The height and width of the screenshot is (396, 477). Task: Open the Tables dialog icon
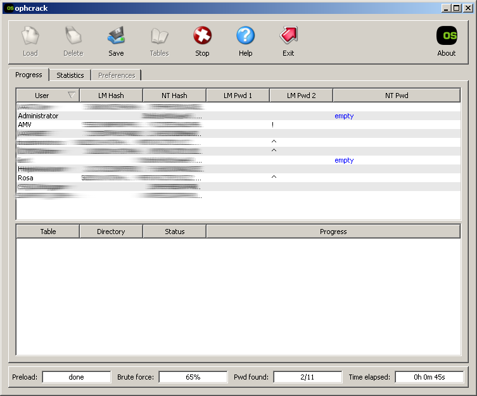[159, 36]
